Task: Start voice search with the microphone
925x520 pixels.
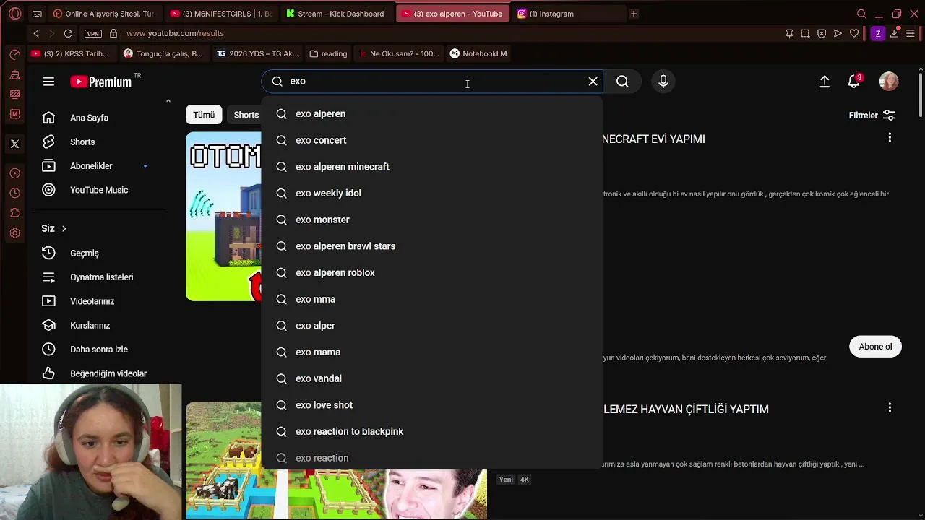Action: pos(663,82)
